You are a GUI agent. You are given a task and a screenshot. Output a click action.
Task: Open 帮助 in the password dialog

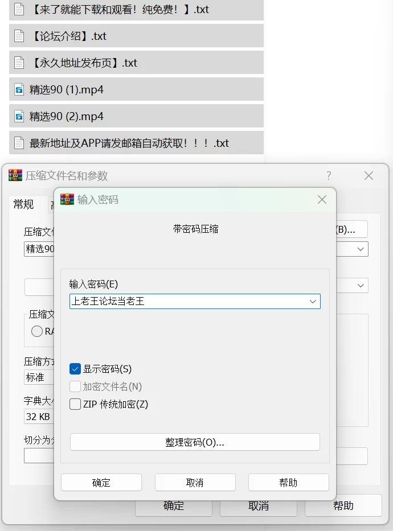[288, 483]
